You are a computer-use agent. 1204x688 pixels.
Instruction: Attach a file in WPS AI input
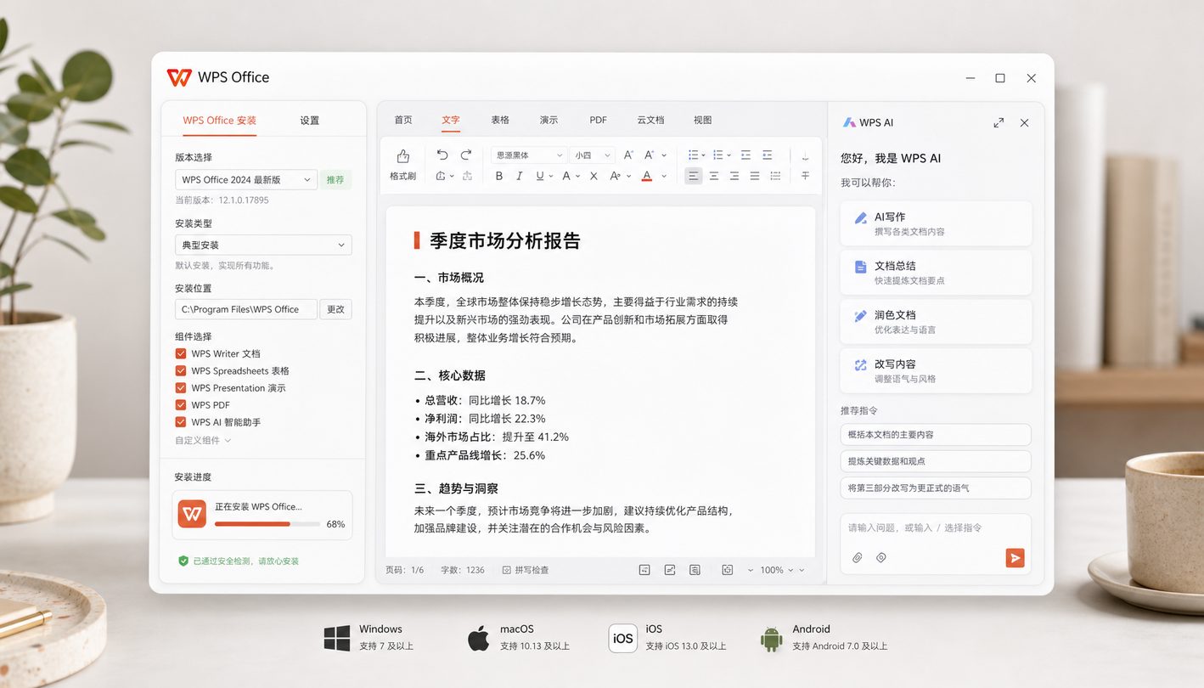tap(858, 558)
